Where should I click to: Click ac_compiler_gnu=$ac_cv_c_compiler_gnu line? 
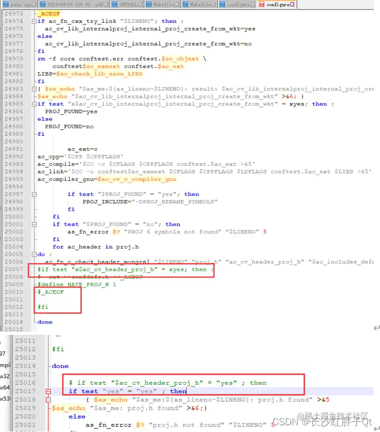107,179
